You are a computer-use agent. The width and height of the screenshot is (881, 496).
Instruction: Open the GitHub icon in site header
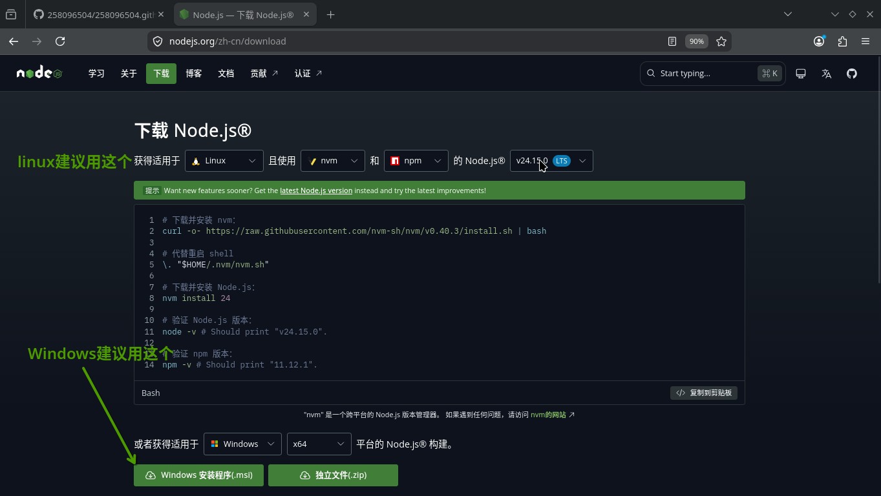coord(852,74)
